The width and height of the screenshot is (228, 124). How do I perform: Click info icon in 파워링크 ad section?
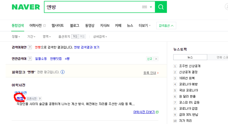62,72
